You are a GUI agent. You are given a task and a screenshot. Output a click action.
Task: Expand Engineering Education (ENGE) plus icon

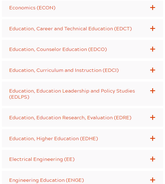tap(153, 180)
